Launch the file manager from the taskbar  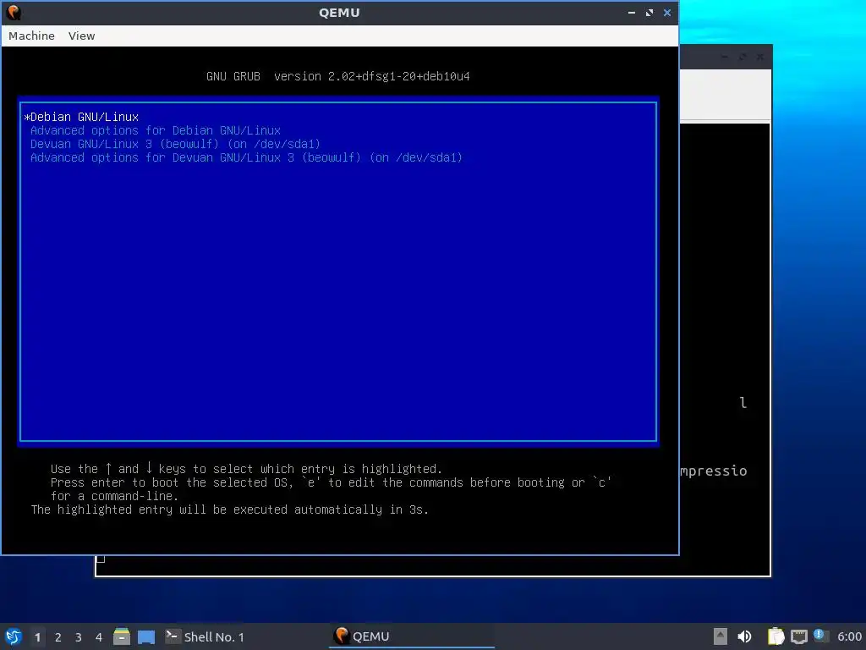click(122, 636)
